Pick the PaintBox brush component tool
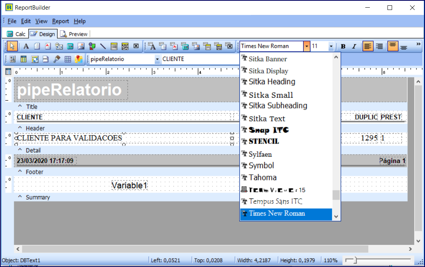 pyautogui.click(x=57, y=59)
